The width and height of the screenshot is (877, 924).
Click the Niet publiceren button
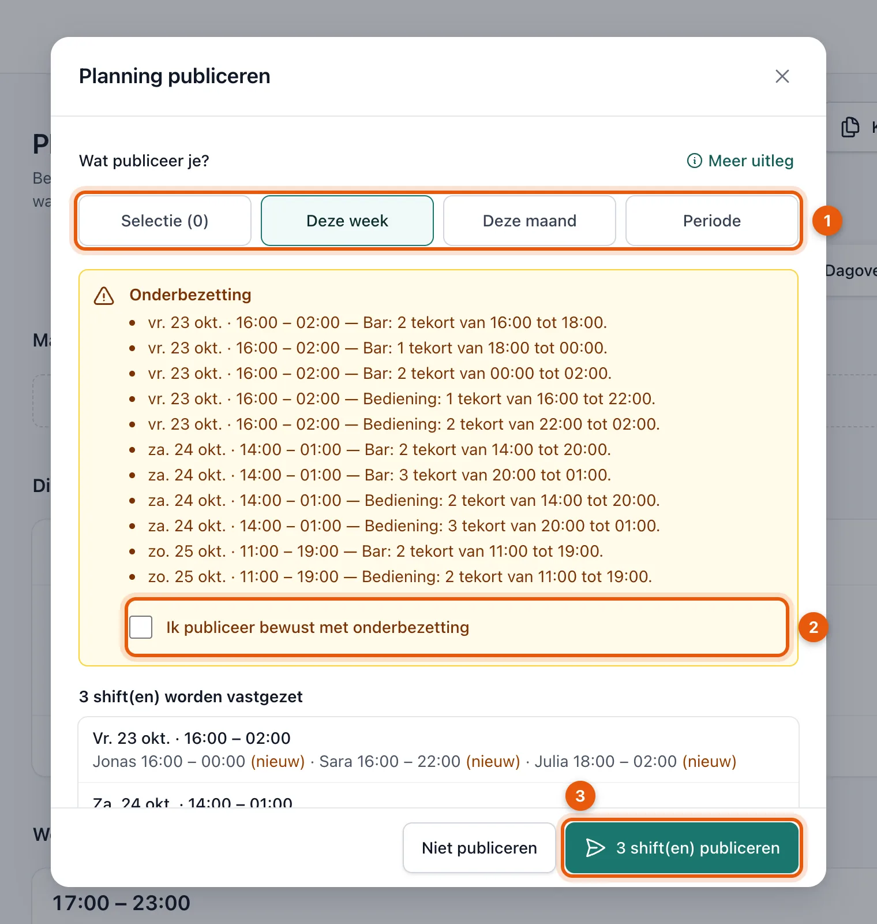click(x=479, y=848)
